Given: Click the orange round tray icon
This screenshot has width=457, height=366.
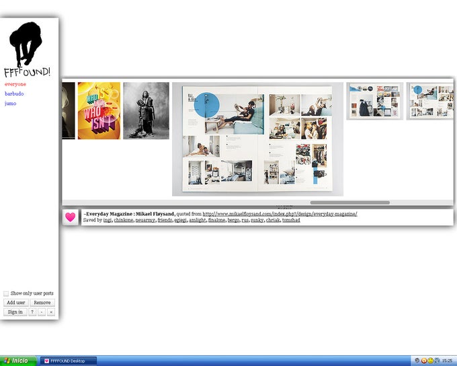Looking at the screenshot, I should (x=424, y=361).
